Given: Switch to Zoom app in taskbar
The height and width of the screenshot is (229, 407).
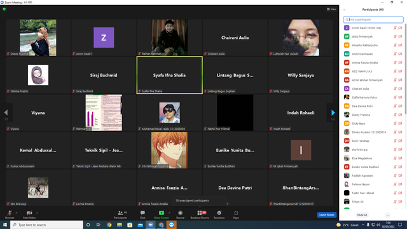Looking at the screenshot, I should tap(151, 225).
